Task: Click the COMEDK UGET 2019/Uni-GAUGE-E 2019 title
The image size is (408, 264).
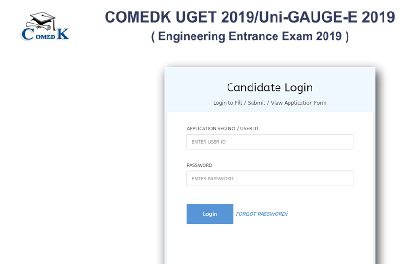Action: pyautogui.click(x=250, y=17)
